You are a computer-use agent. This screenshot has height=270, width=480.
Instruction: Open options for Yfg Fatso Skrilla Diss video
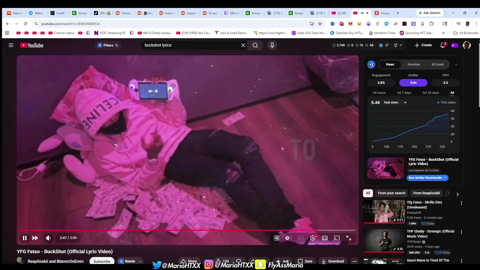click(461, 203)
